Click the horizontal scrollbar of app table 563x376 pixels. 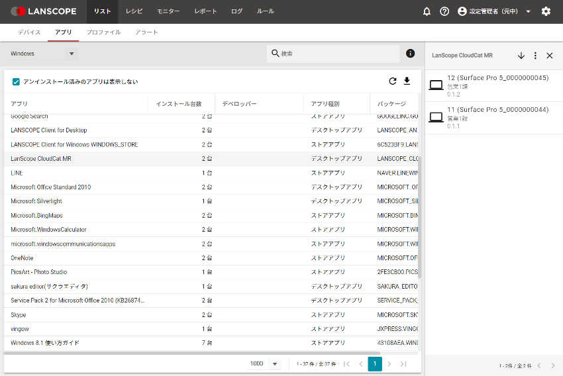[192, 353]
